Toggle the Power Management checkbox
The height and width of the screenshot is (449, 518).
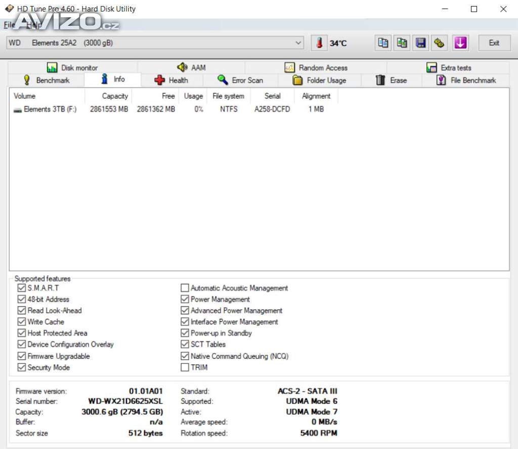[185, 299]
